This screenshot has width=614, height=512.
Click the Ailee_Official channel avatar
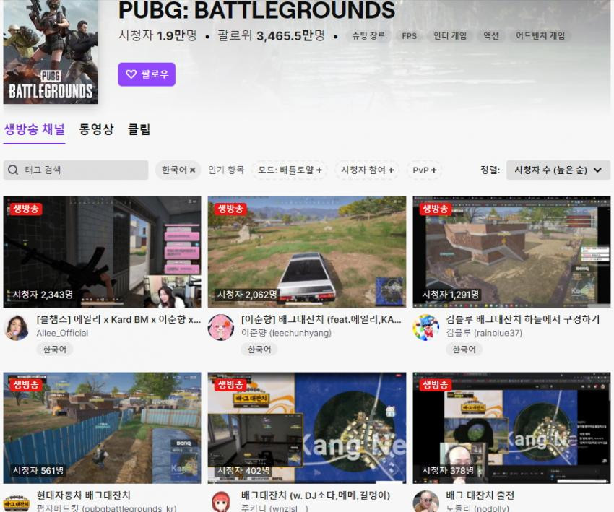coord(17,328)
